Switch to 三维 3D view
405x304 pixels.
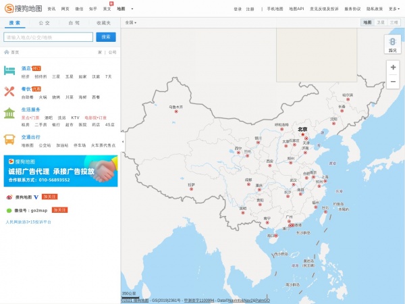pos(394,22)
